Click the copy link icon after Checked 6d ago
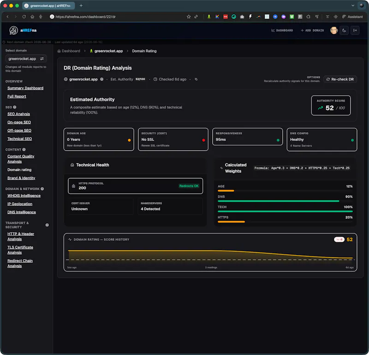Screen dimensions: 369x355 pos(196,79)
